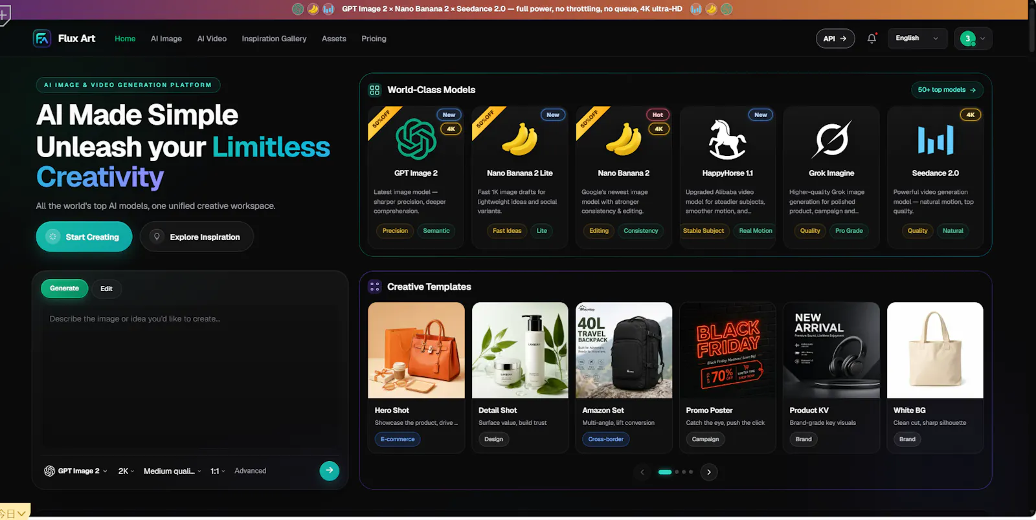
Task: Open the AI Image nav item
Action: (166, 39)
